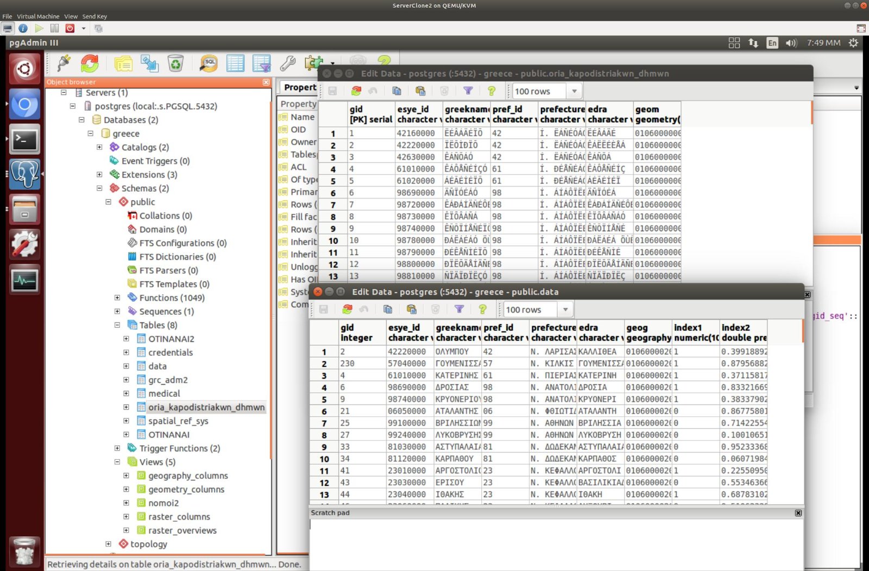Expand the Extensions (3) node
Image resolution: width=869 pixels, height=571 pixels.
tap(99, 174)
